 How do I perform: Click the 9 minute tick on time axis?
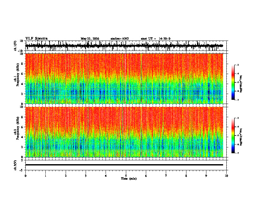tap(206, 176)
